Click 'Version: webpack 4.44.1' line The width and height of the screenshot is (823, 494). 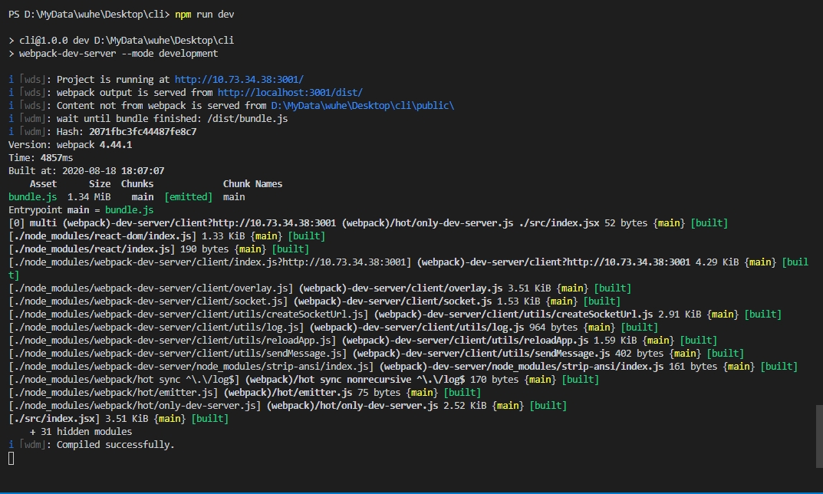coord(70,145)
